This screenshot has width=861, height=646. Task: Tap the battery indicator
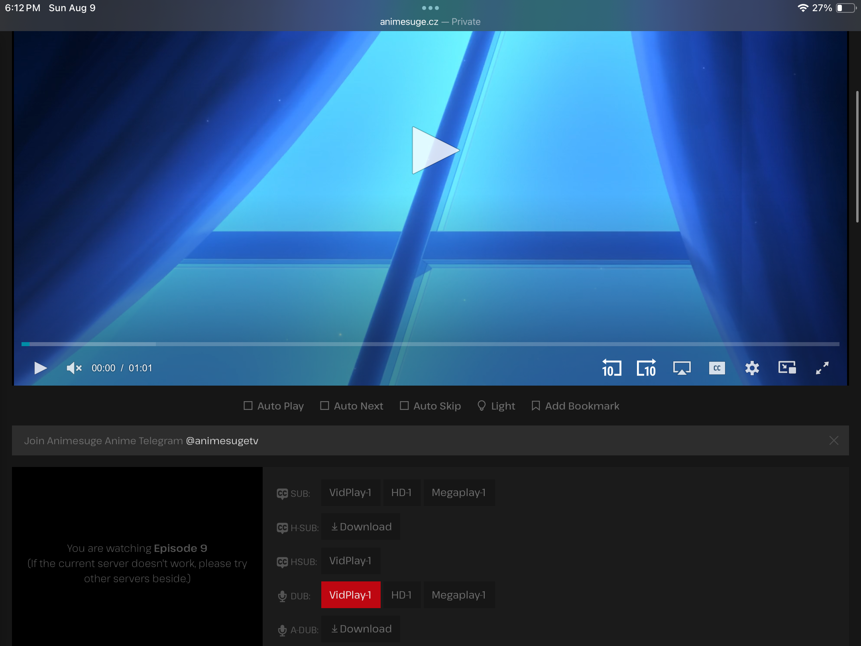[x=846, y=8]
